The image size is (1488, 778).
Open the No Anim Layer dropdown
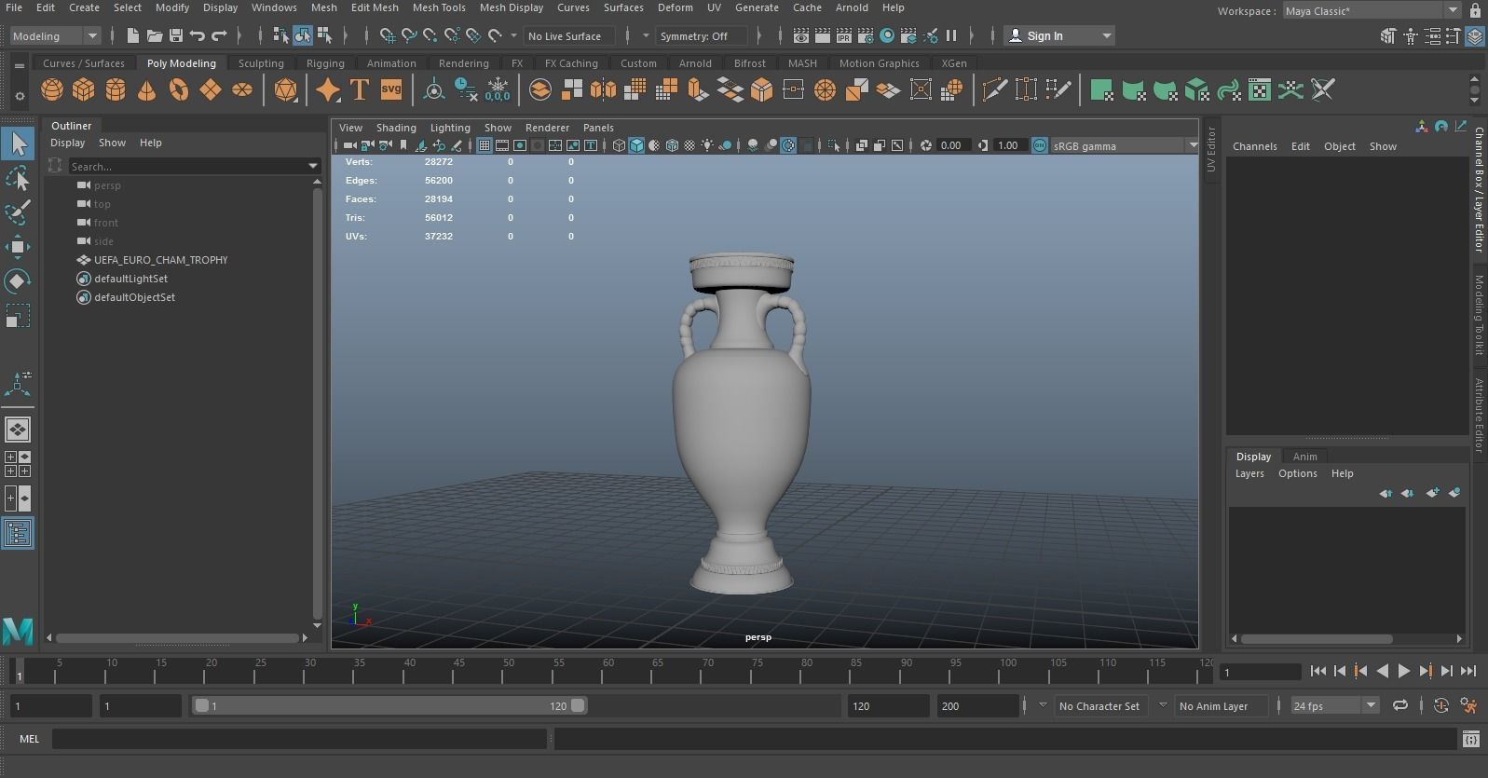tap(1221, 705)
